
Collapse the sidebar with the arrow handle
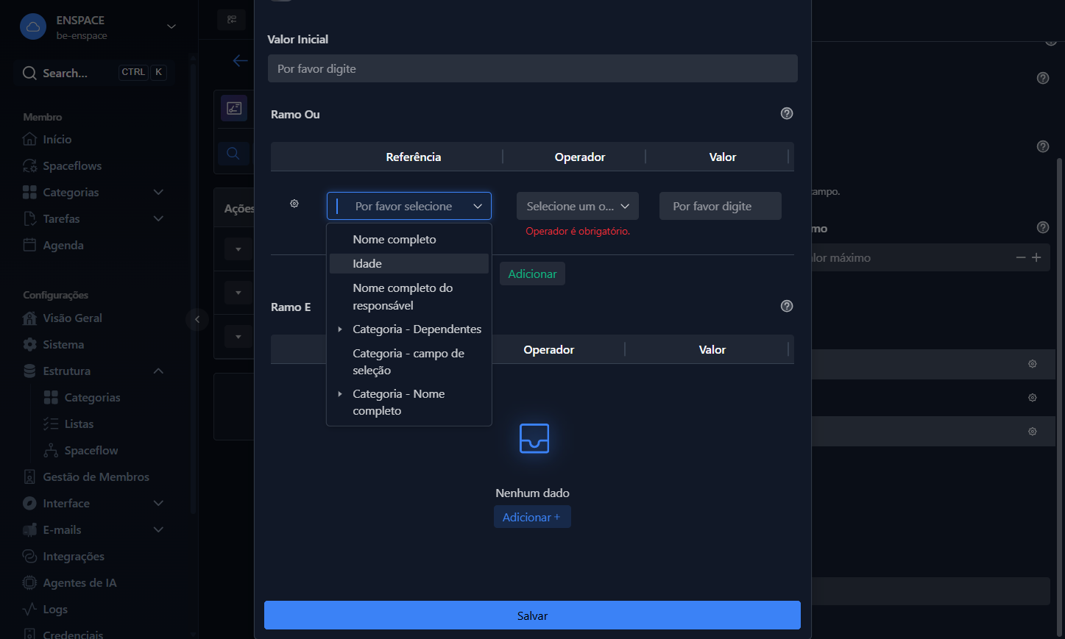tap(197, 319)
